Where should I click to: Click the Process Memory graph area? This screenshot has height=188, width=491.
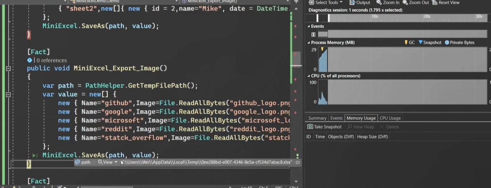[x=402, y=60]
